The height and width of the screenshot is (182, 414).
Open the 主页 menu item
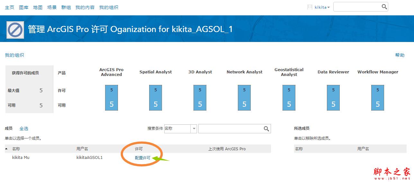(x=9, y=7)
